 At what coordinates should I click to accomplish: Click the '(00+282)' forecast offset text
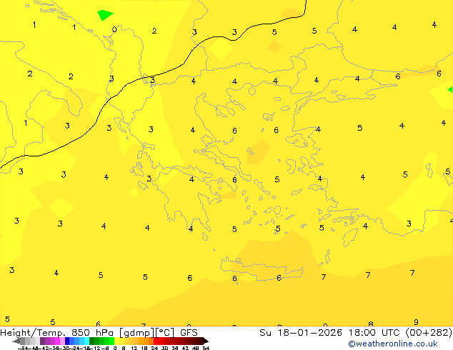(x=429, y=333)
